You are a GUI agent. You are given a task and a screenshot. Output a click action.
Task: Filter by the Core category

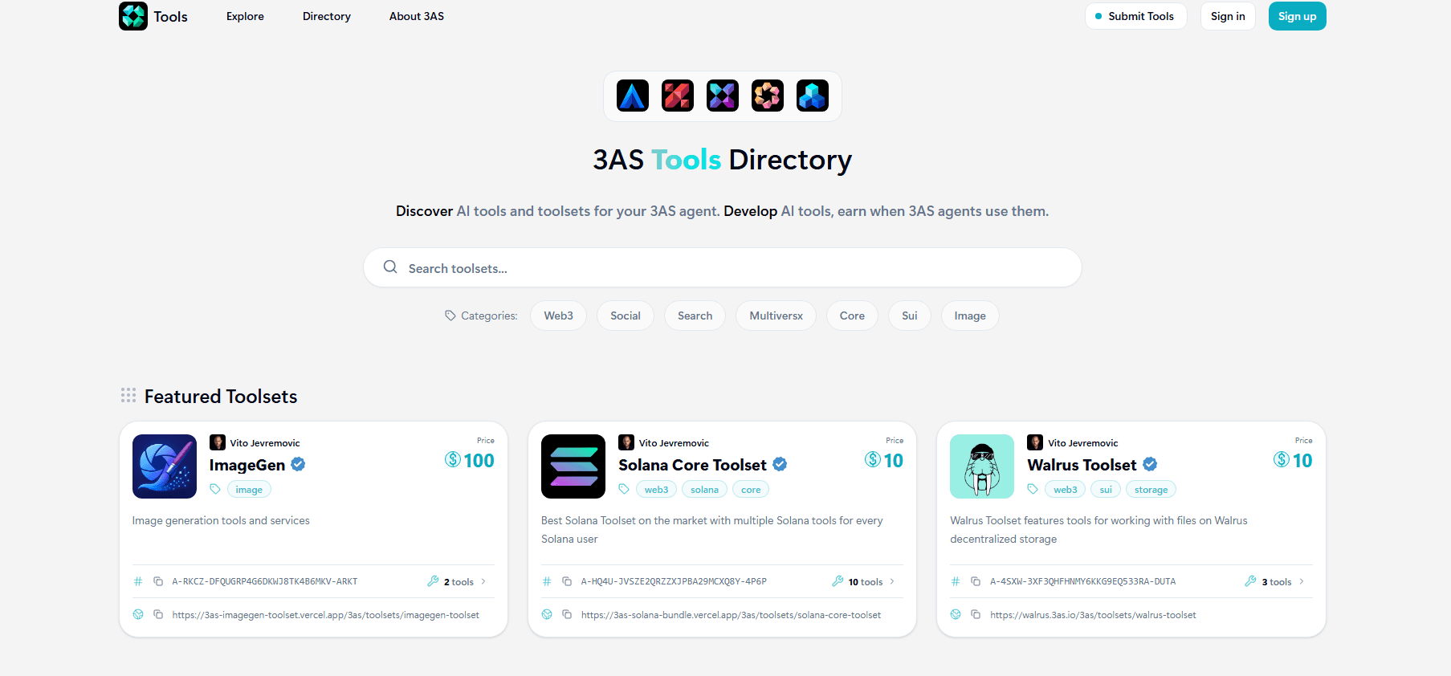click(852, 316)
